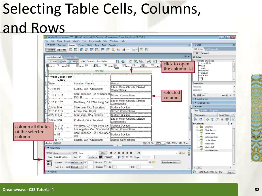Click the Title field Cosmatic - Tour Dates
Screen dimensions: 262x196
pyautogui.click(x=100, y=62)
